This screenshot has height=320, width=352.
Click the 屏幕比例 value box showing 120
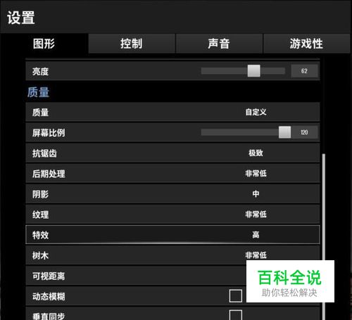(x=304, y=132)
